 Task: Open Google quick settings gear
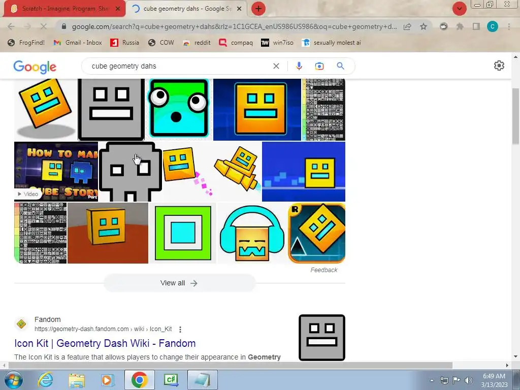coord(499,66)
